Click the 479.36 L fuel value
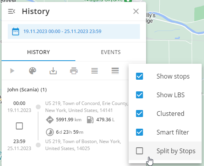204x166 pixels. click(x=105, y=120)
